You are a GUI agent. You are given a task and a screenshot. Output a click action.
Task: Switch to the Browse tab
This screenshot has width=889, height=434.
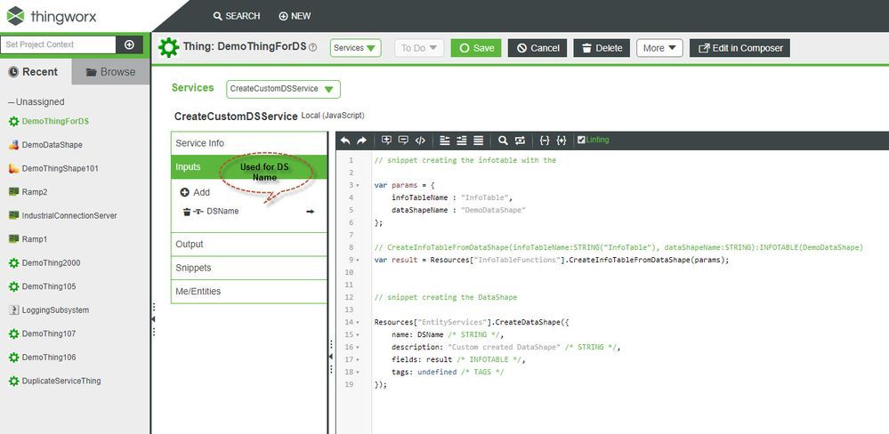tap(110, 72)
